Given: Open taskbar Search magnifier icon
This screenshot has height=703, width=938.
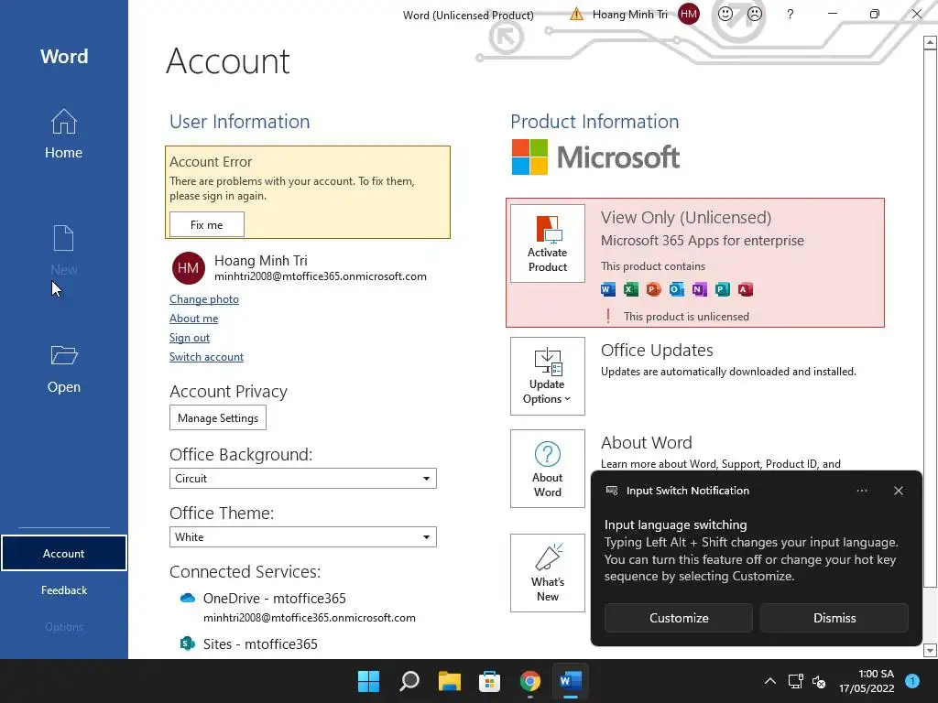Looking at the screenshot, I should tap(409, 681).
